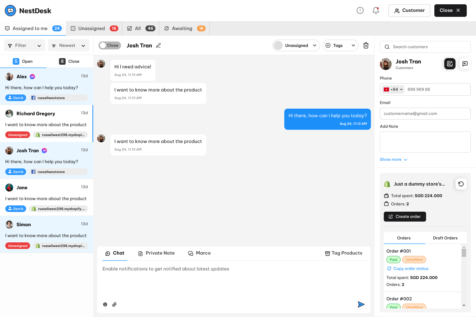Open the notifications bell
476x317 pixels.
(x=376, y=11)
